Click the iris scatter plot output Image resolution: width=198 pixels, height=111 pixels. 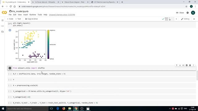pos(32,44)
